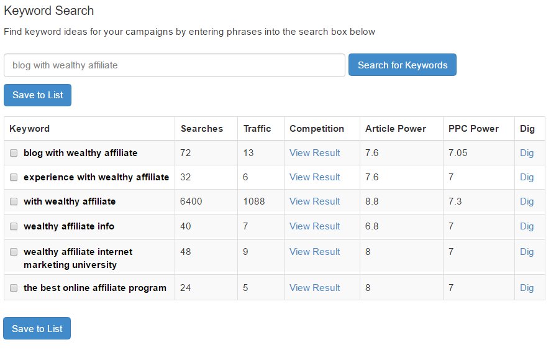Screen dimensions: 551x360
Task: Click the Traffic column header
Action: [257, 129]
